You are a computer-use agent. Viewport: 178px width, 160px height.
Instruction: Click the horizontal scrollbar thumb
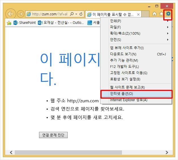(x=68, y=153)
